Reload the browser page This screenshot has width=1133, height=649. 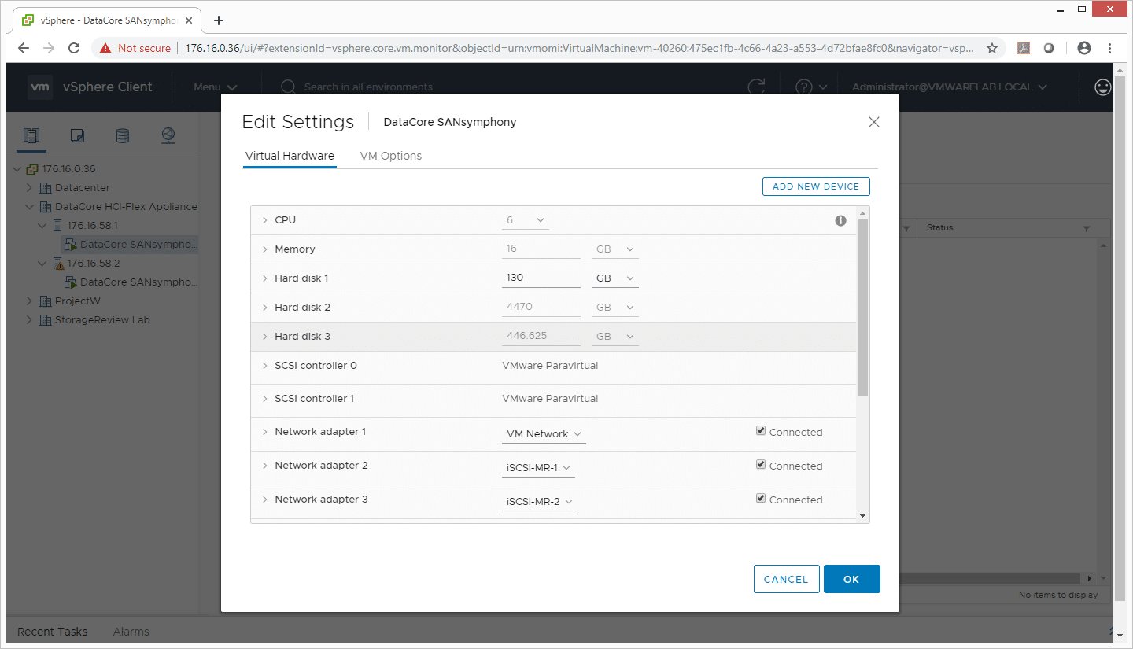74,48
